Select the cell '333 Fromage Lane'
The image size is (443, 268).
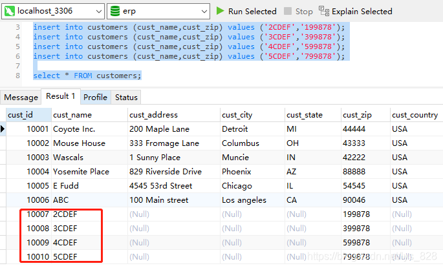tap(174, 143)
